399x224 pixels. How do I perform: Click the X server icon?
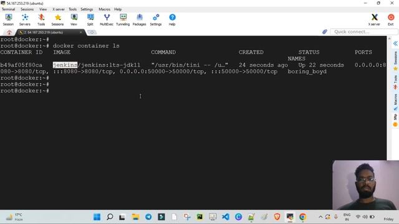coord(374,20)
